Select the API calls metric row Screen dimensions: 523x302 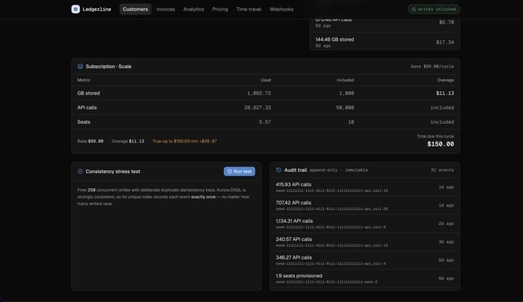pyautogui.click(x=265, y=108)
